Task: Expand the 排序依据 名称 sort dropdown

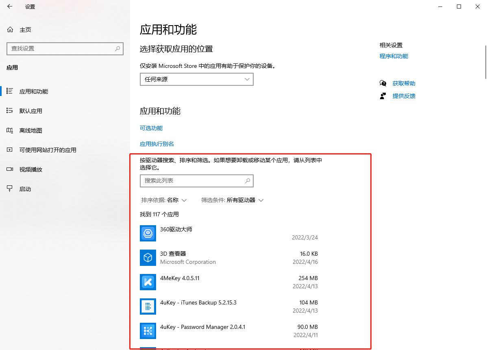Action: pyautogui.click(x=164, y=200)
